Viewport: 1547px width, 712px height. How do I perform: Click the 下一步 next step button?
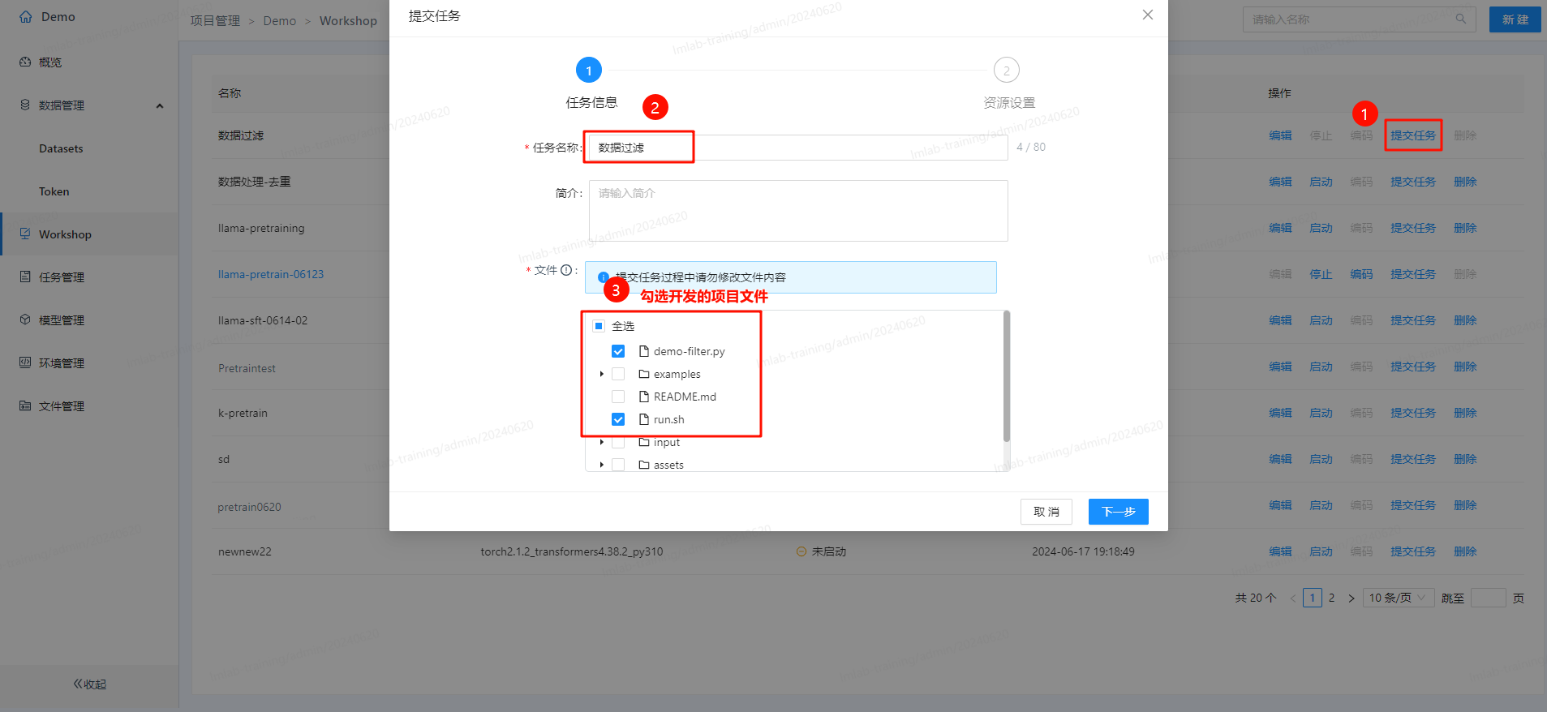pos(1118,512)
